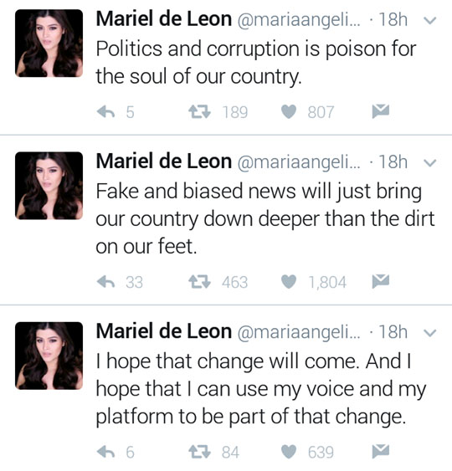Like the tweet with 807 likes
This screenshot has height=471, width=452.
(289, 112)
